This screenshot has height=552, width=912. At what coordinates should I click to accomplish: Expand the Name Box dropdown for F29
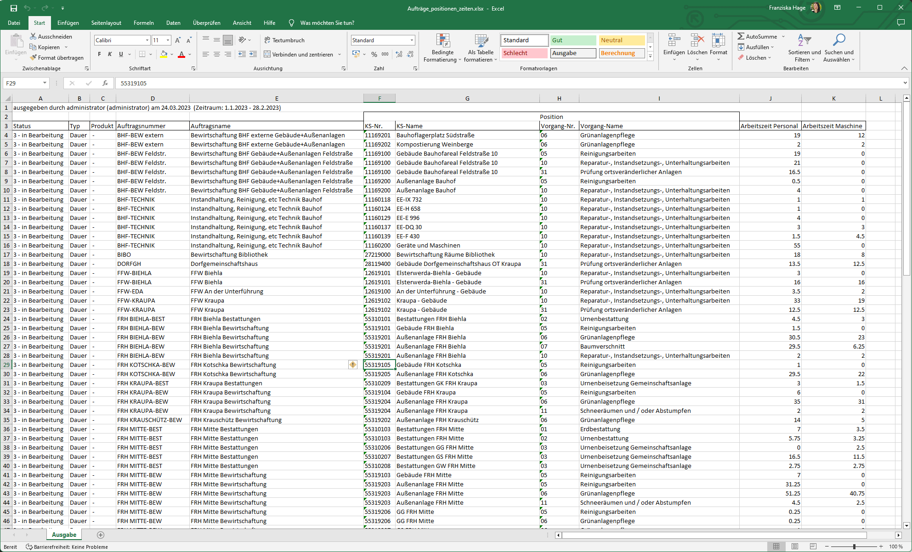tap(45, 83)
